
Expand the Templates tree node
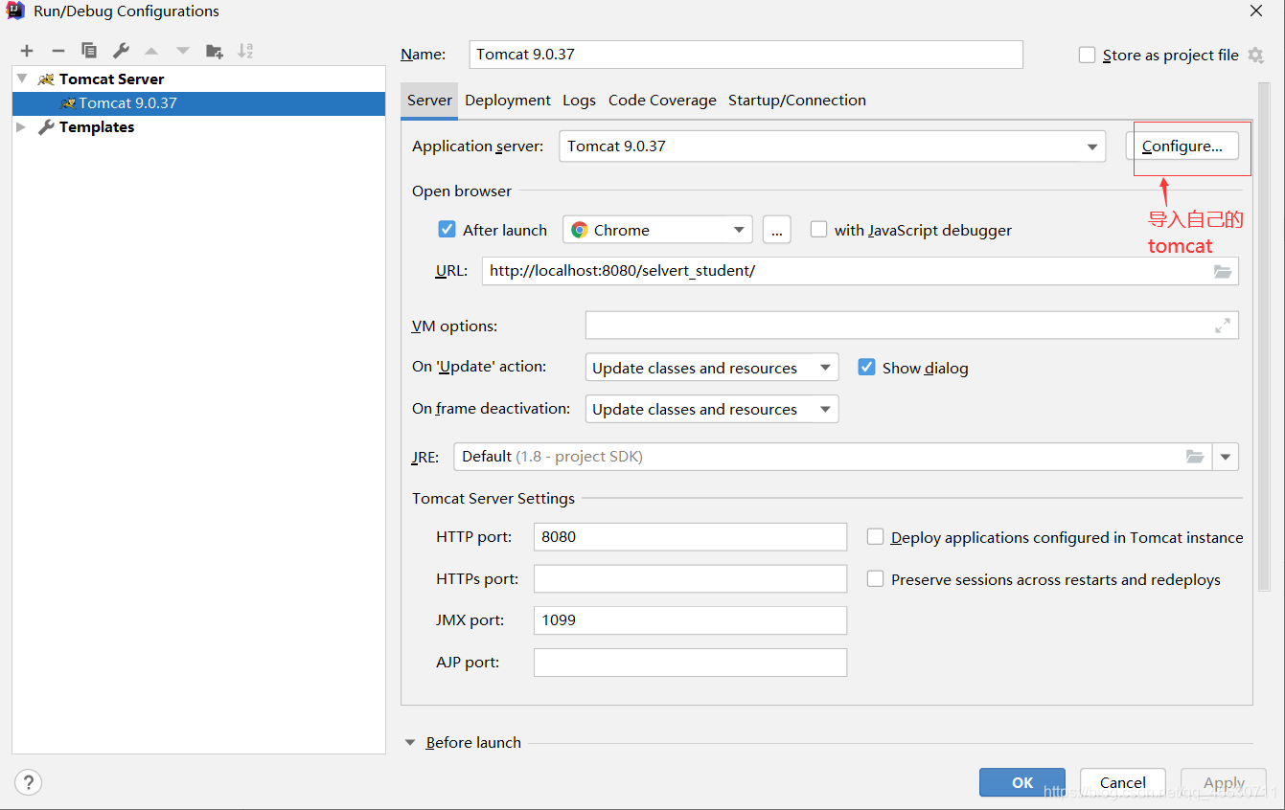coord(21,126)
